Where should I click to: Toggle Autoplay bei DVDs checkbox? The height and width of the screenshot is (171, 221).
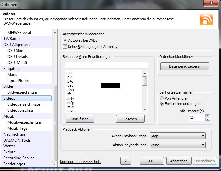(x=65, y=40)
